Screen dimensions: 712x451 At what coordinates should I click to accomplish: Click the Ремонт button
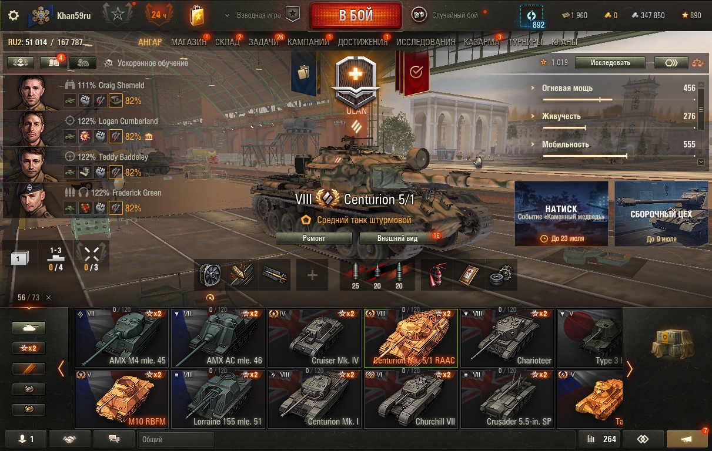click(x=314, y=238)
